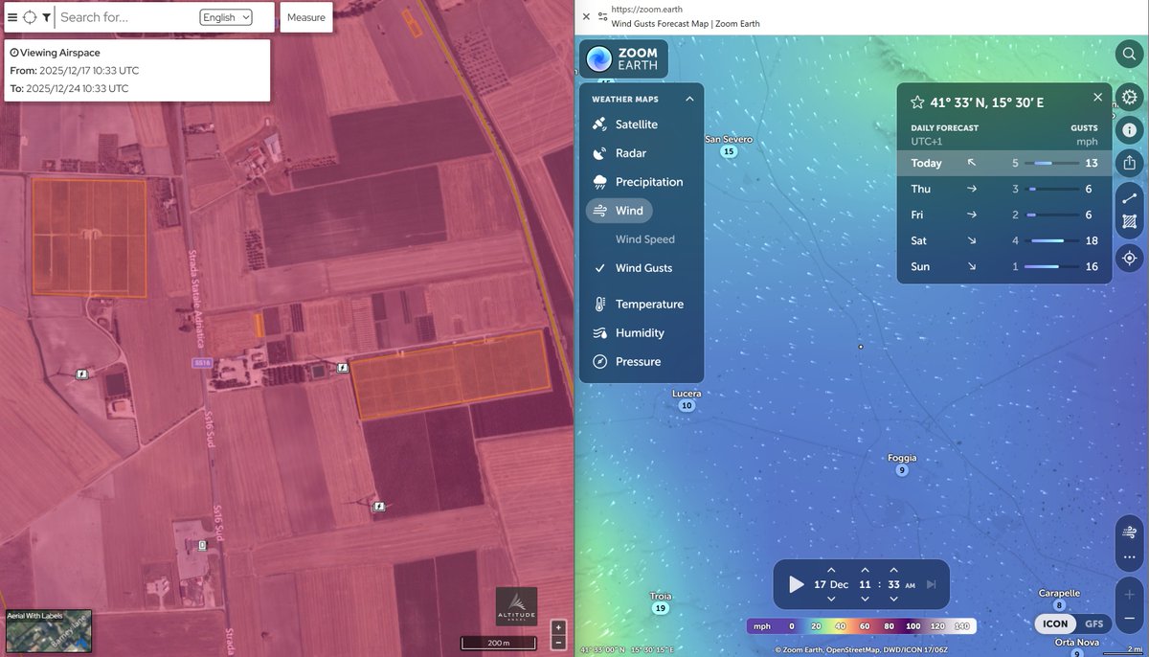Viewport: 1149px width, 657px height.
Task: Click the Search for input field
Action: click(x=126, y=17)
